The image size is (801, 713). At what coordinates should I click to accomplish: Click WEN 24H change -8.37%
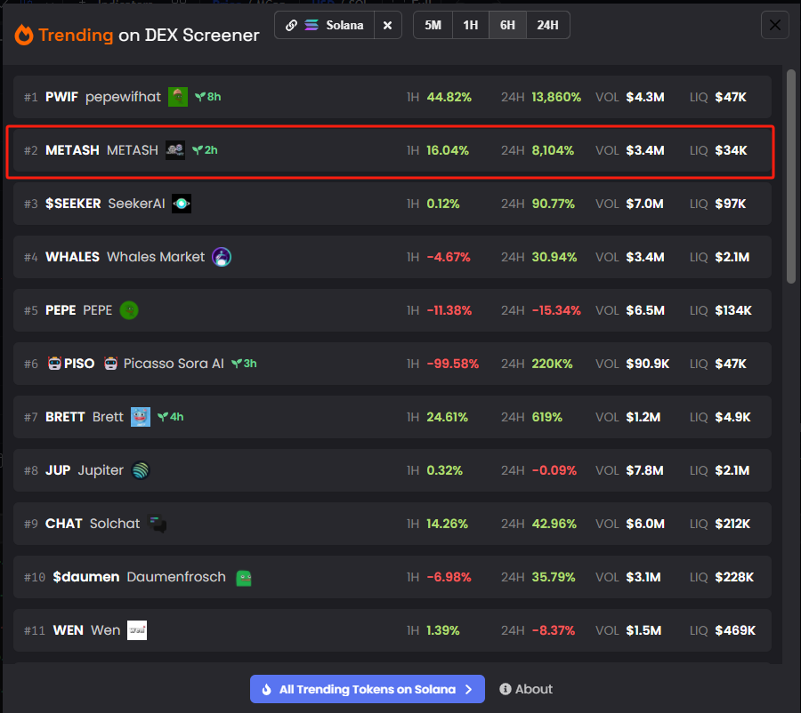tap(554, 630)
